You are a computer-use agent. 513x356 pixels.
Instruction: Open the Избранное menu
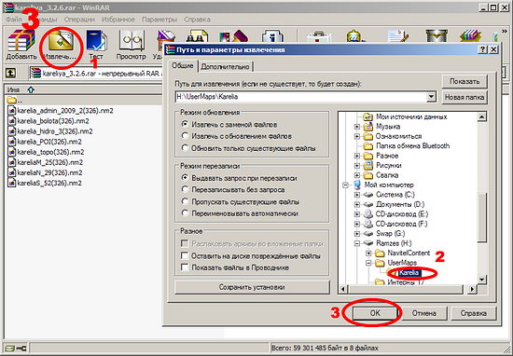point(118,20)
